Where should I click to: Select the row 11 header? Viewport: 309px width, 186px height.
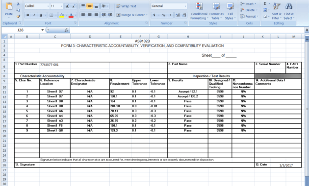[4, 92]
